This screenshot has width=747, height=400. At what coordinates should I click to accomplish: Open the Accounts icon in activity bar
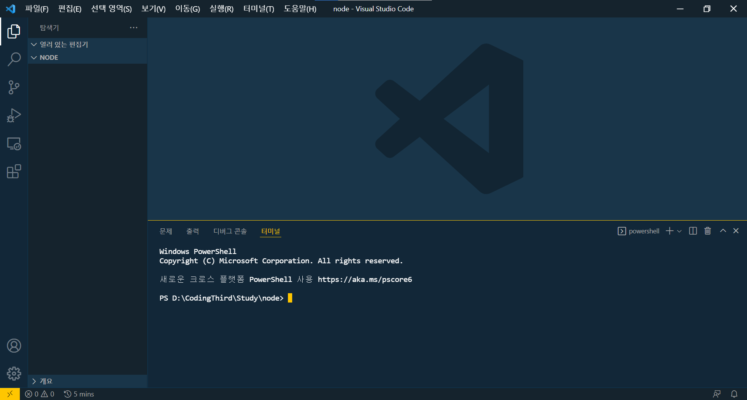point(14,346)
